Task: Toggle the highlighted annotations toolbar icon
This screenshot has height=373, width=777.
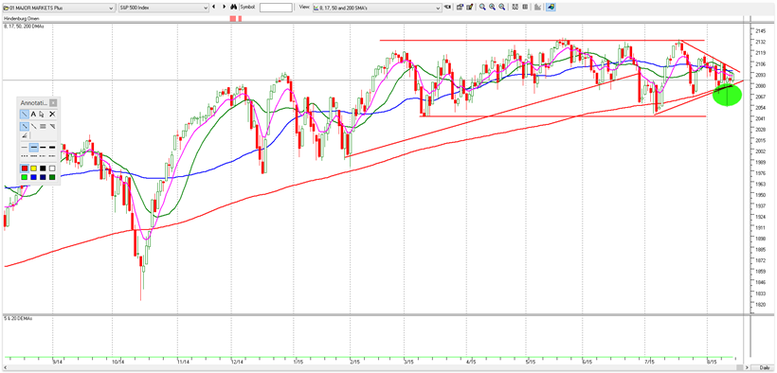Action: (x=551, y=7)
